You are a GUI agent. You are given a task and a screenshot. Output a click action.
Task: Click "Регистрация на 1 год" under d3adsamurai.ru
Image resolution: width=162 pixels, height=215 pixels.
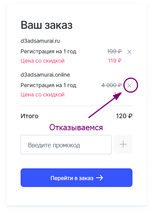(49, 52)
